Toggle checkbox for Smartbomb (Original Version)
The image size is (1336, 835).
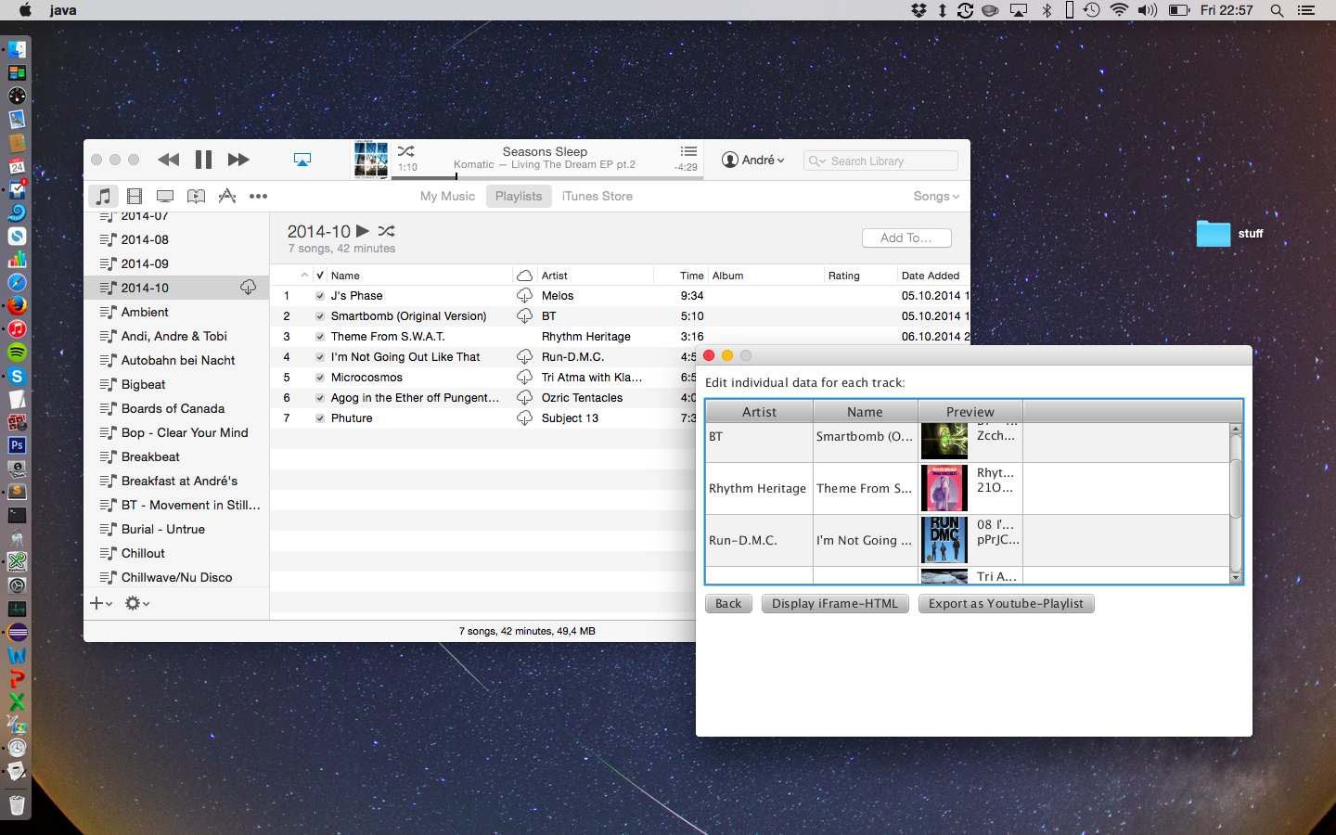click(x=320, y=316)
